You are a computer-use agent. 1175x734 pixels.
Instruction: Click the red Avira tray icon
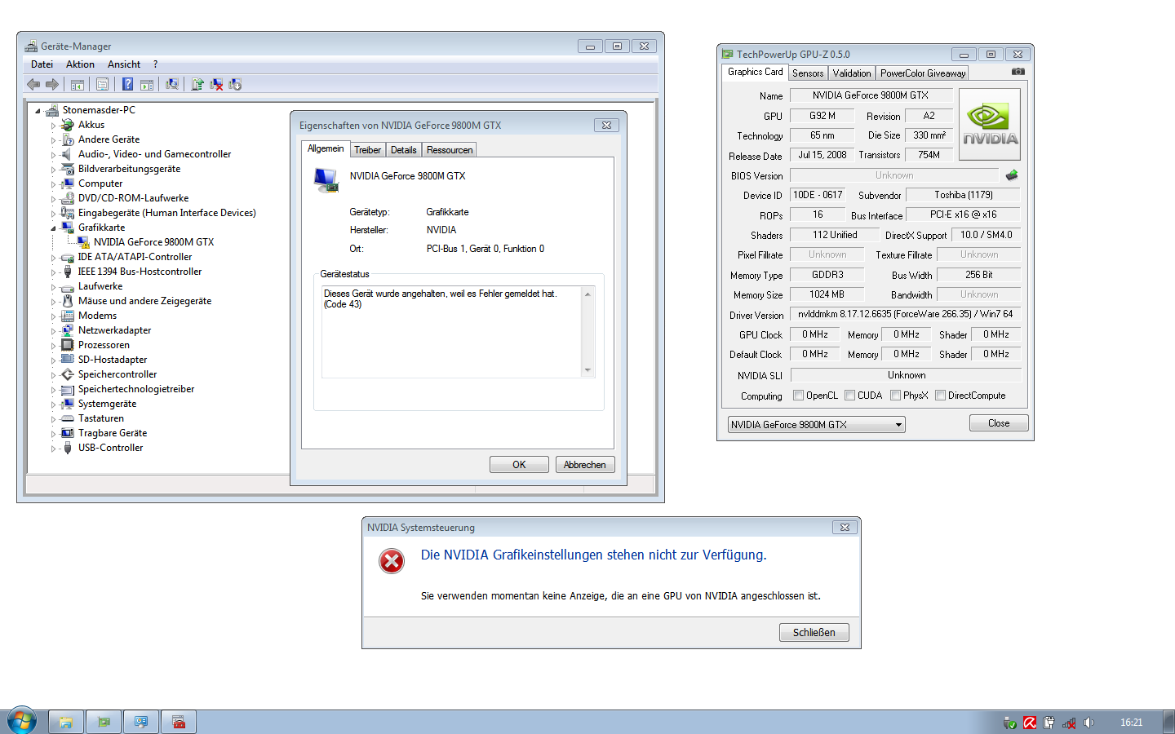(x=1030, y=723)
